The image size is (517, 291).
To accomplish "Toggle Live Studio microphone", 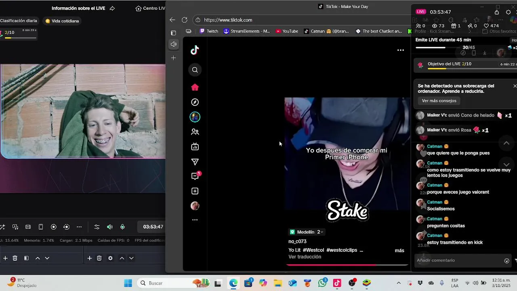I will (122, 227).
